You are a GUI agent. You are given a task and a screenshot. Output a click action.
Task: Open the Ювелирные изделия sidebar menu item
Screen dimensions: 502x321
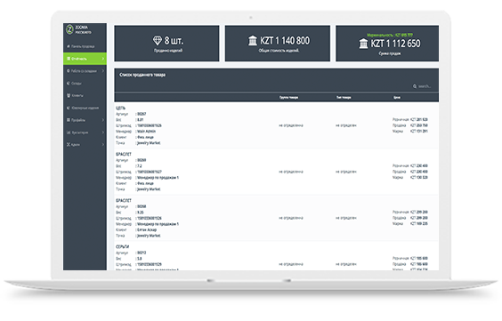coord(85,108)
